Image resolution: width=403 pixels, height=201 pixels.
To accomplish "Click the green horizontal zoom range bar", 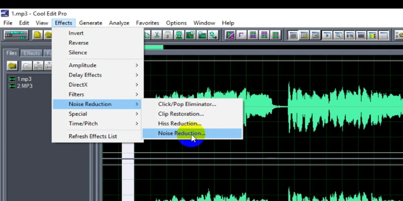I will 153,47.
